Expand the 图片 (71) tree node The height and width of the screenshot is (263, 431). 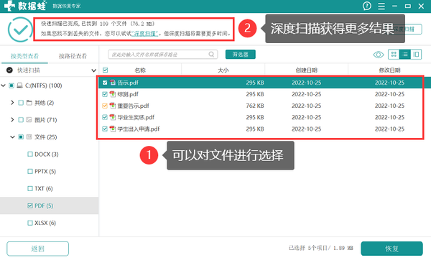12,120
